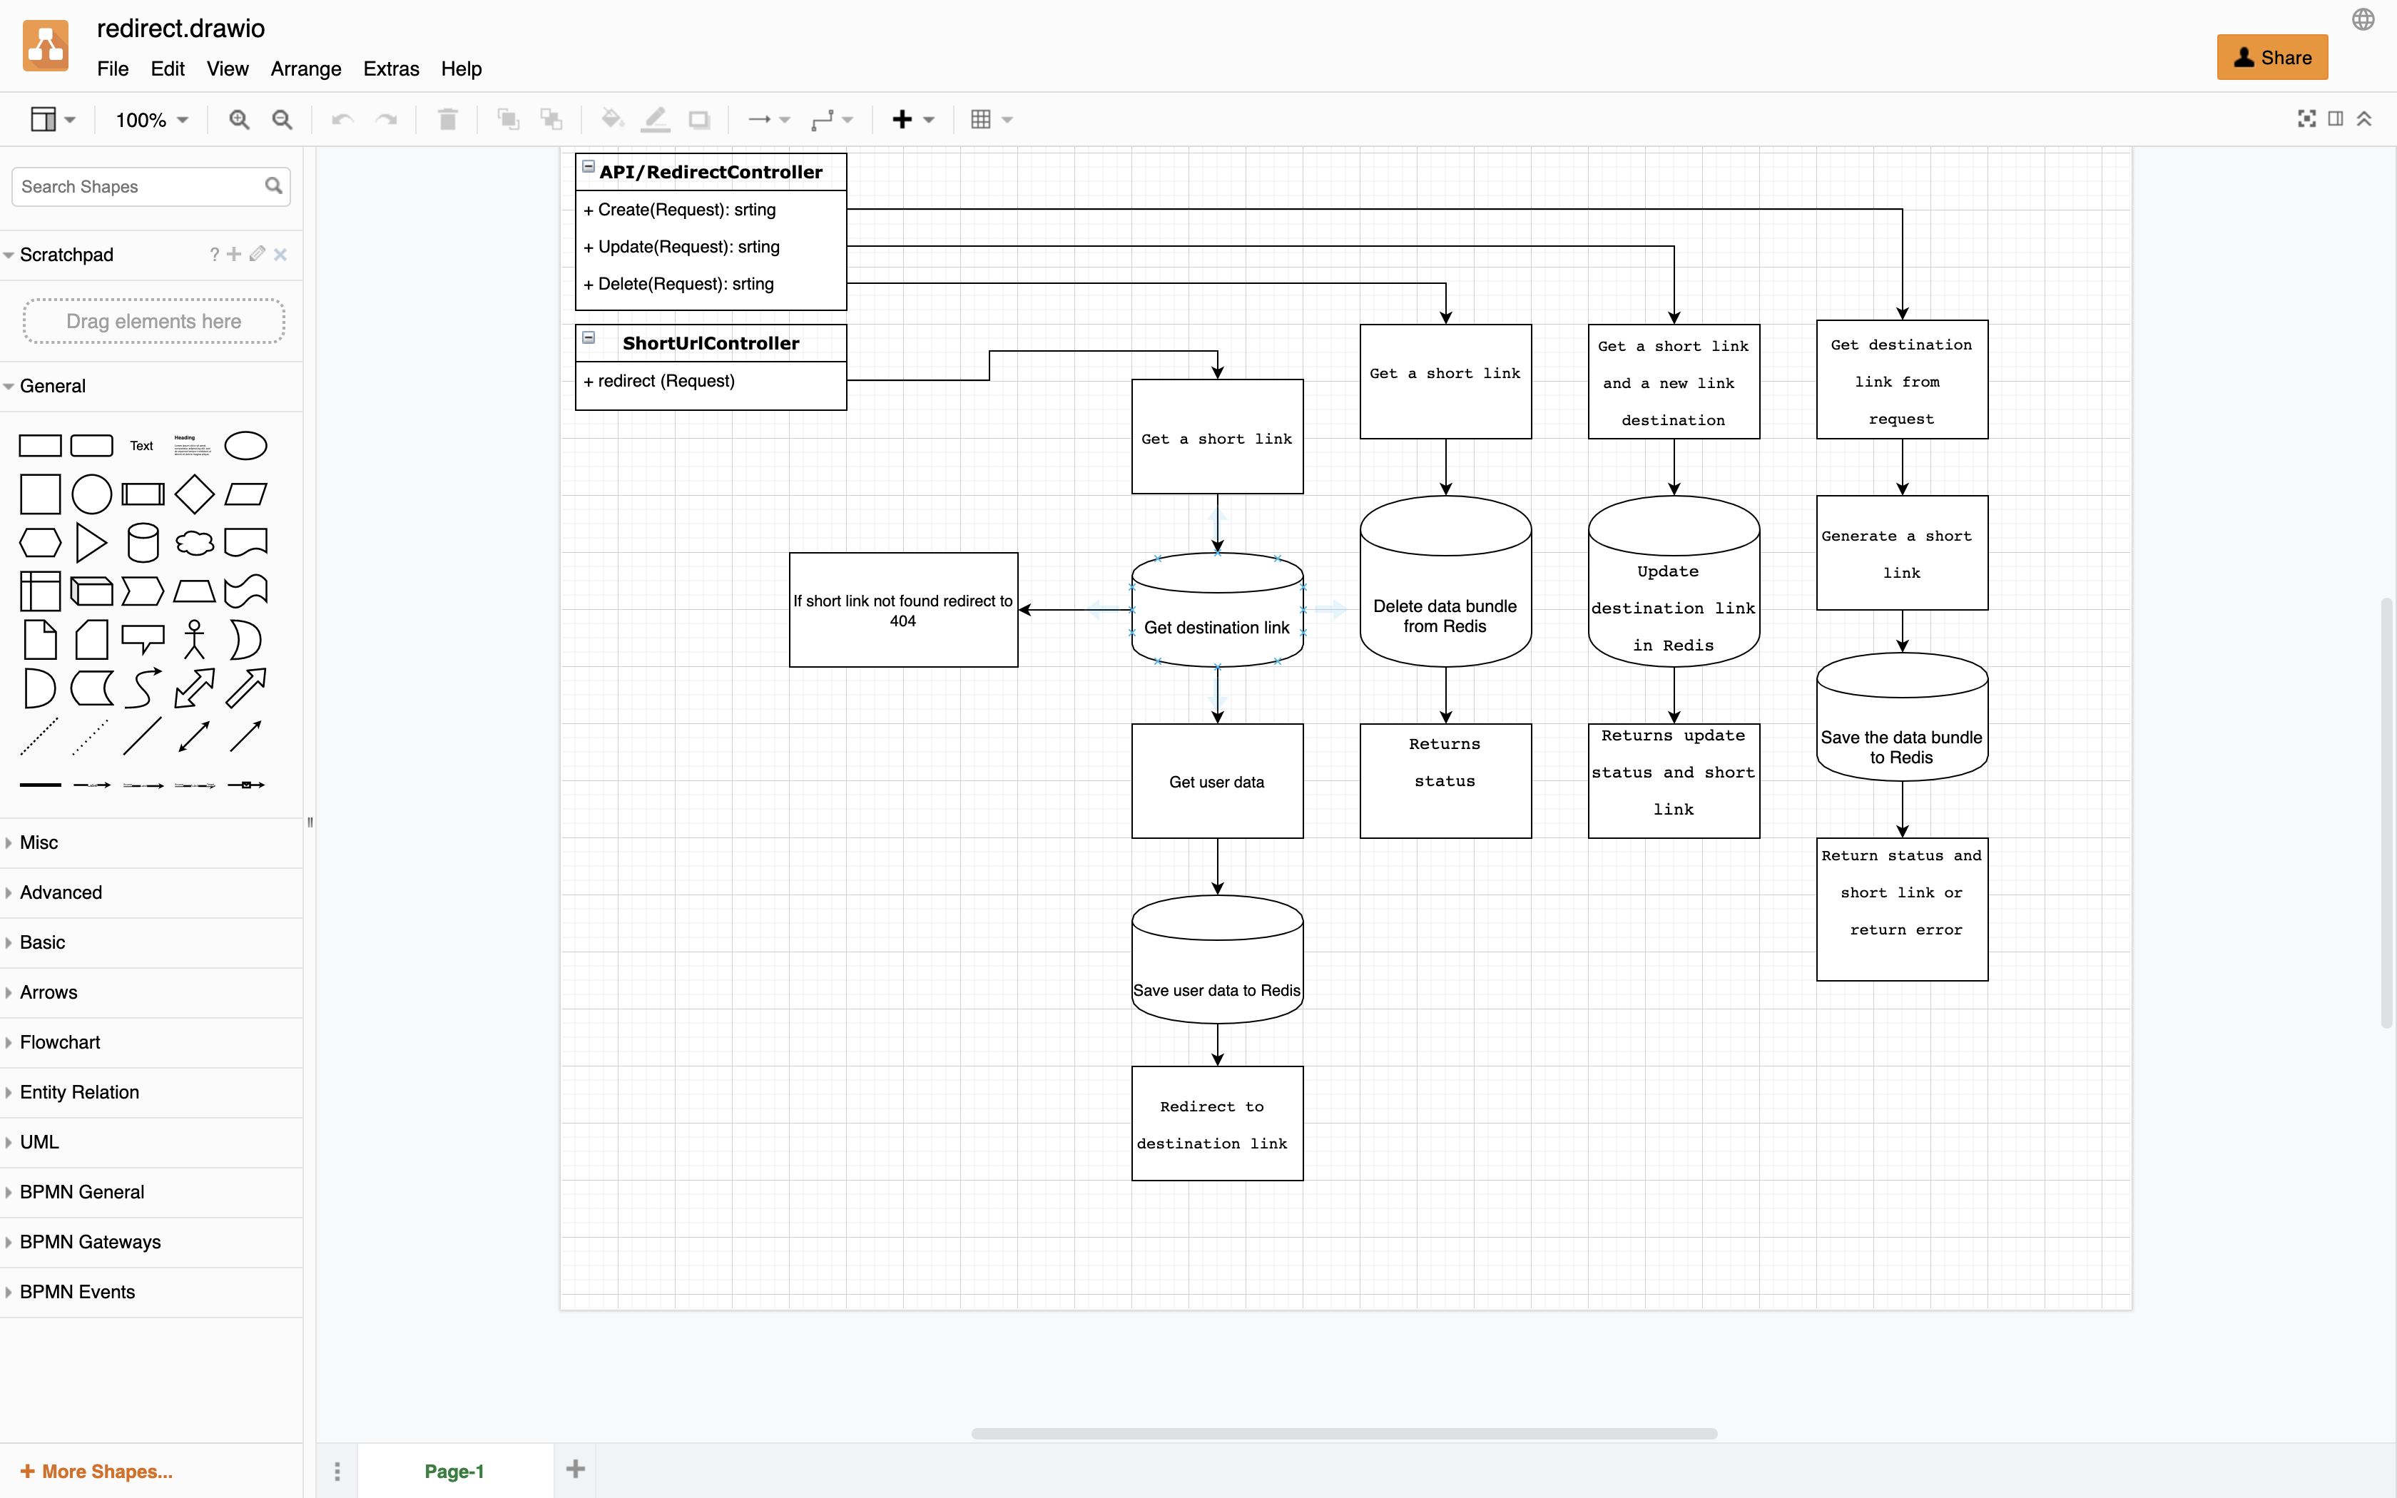Viewport: 2397px width, 1498px height.
Task: Select the callout speech bubble shape
Action: [143, 640]
